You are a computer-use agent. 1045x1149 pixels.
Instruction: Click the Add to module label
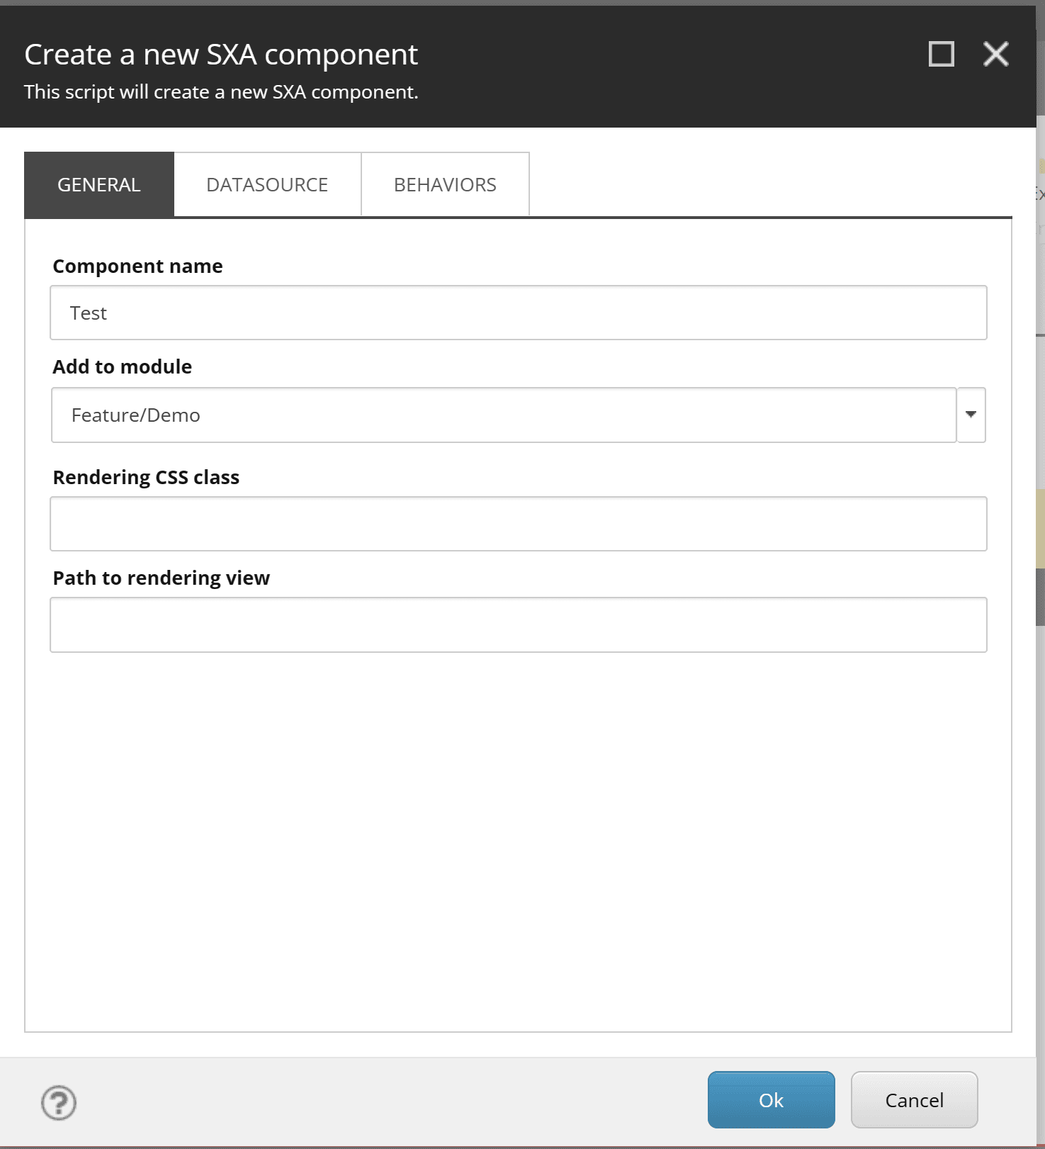(122, 366)
